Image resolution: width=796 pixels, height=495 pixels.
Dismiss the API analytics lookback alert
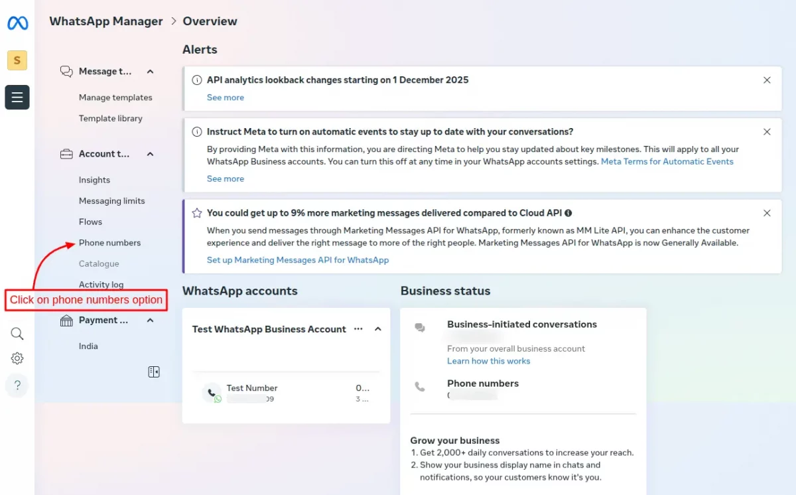click(767, 80)
